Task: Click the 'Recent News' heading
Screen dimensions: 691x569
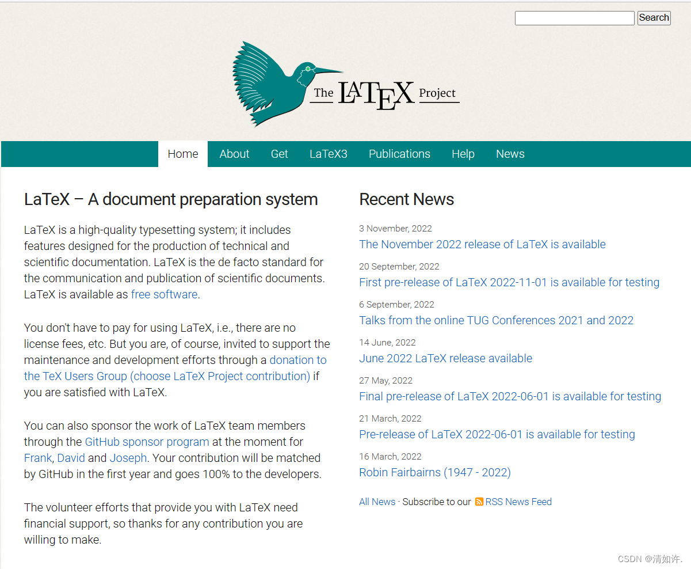Action: pyautogui.click(x=407, y=199)
